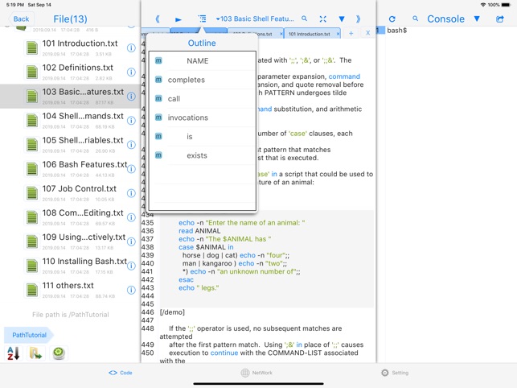Image resolution: width=517 pixels, height=388 pixels.
Task: Show info for 107 Job Control.txt
Action: (131, 193)
